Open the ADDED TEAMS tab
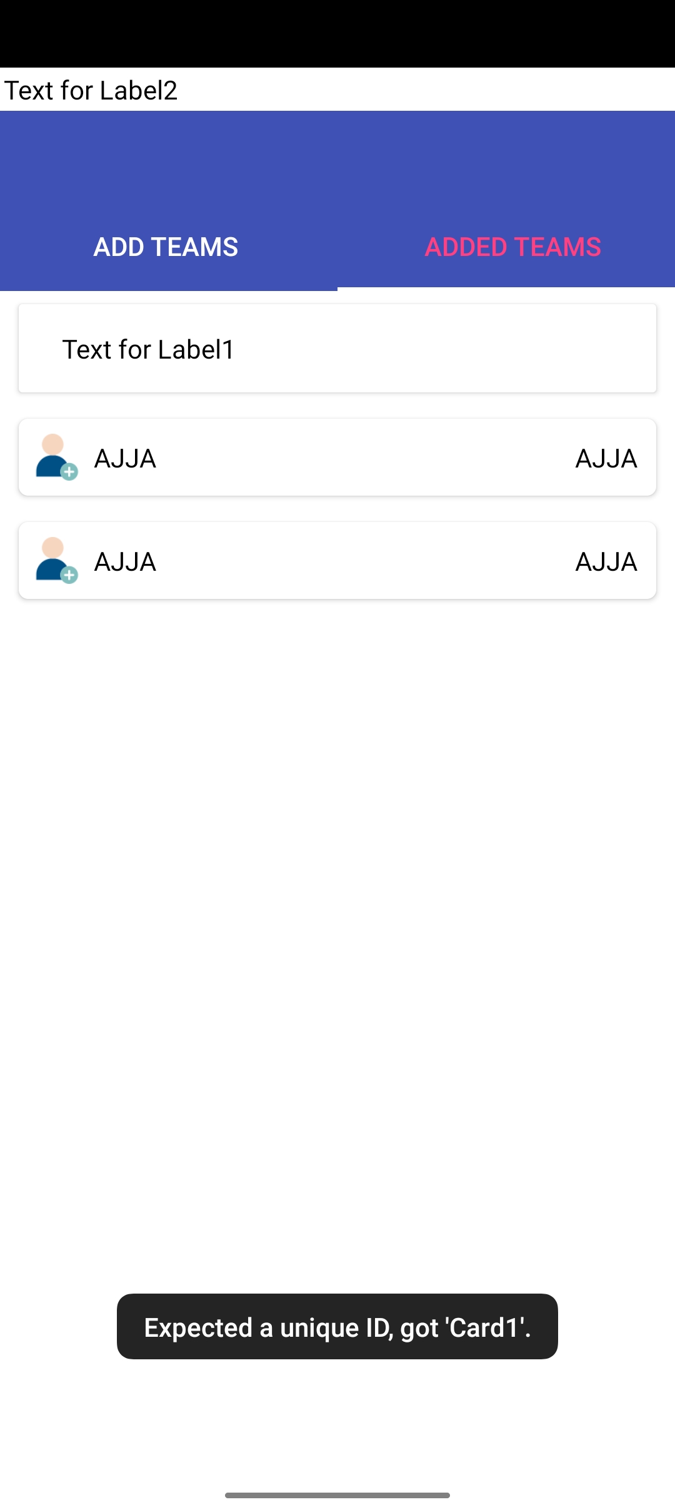Viewport: 675px width, 1502px height. pyautogui.click(x=512, y=247)
